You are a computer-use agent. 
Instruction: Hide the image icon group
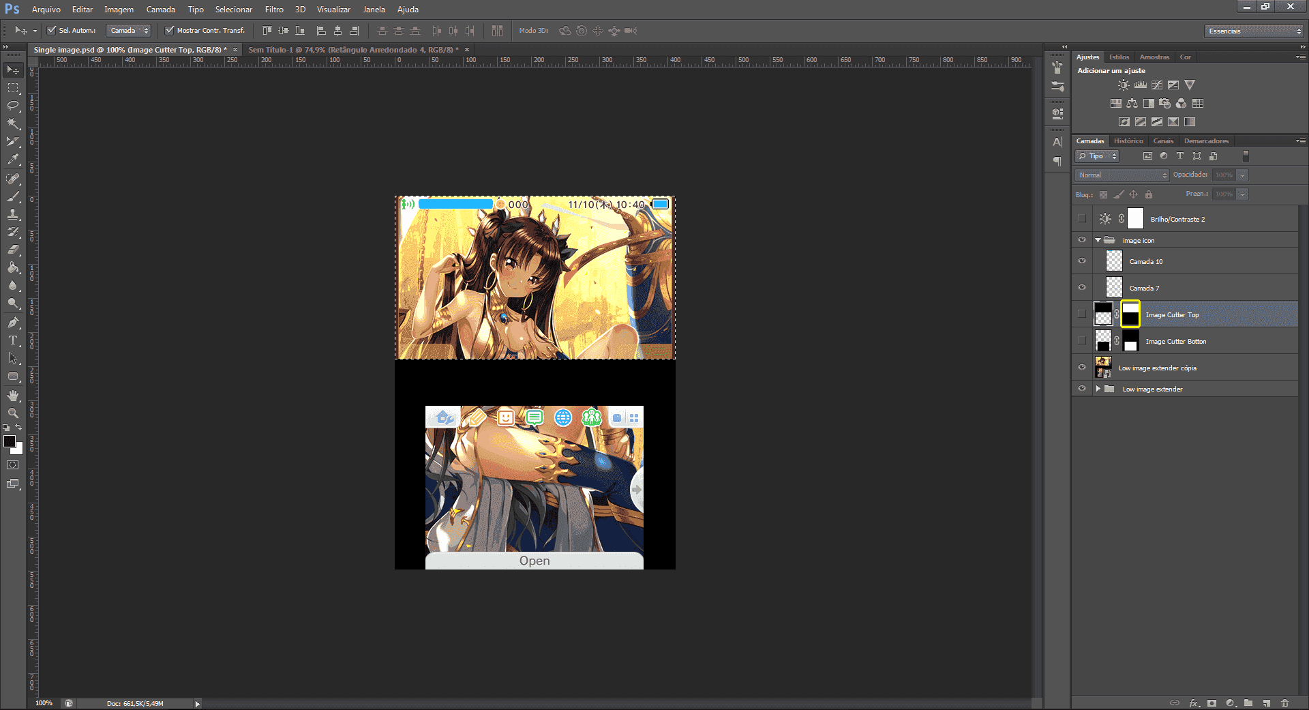pos(1082,240)
